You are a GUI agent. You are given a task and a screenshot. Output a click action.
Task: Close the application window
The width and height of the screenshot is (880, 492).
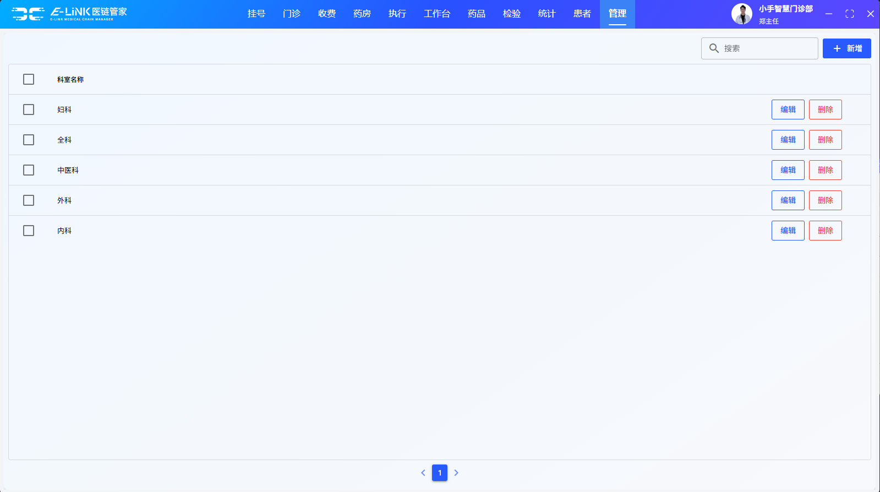pos(870,14)
